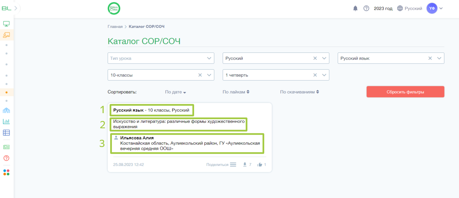Sort results По дате

(176, 92)
